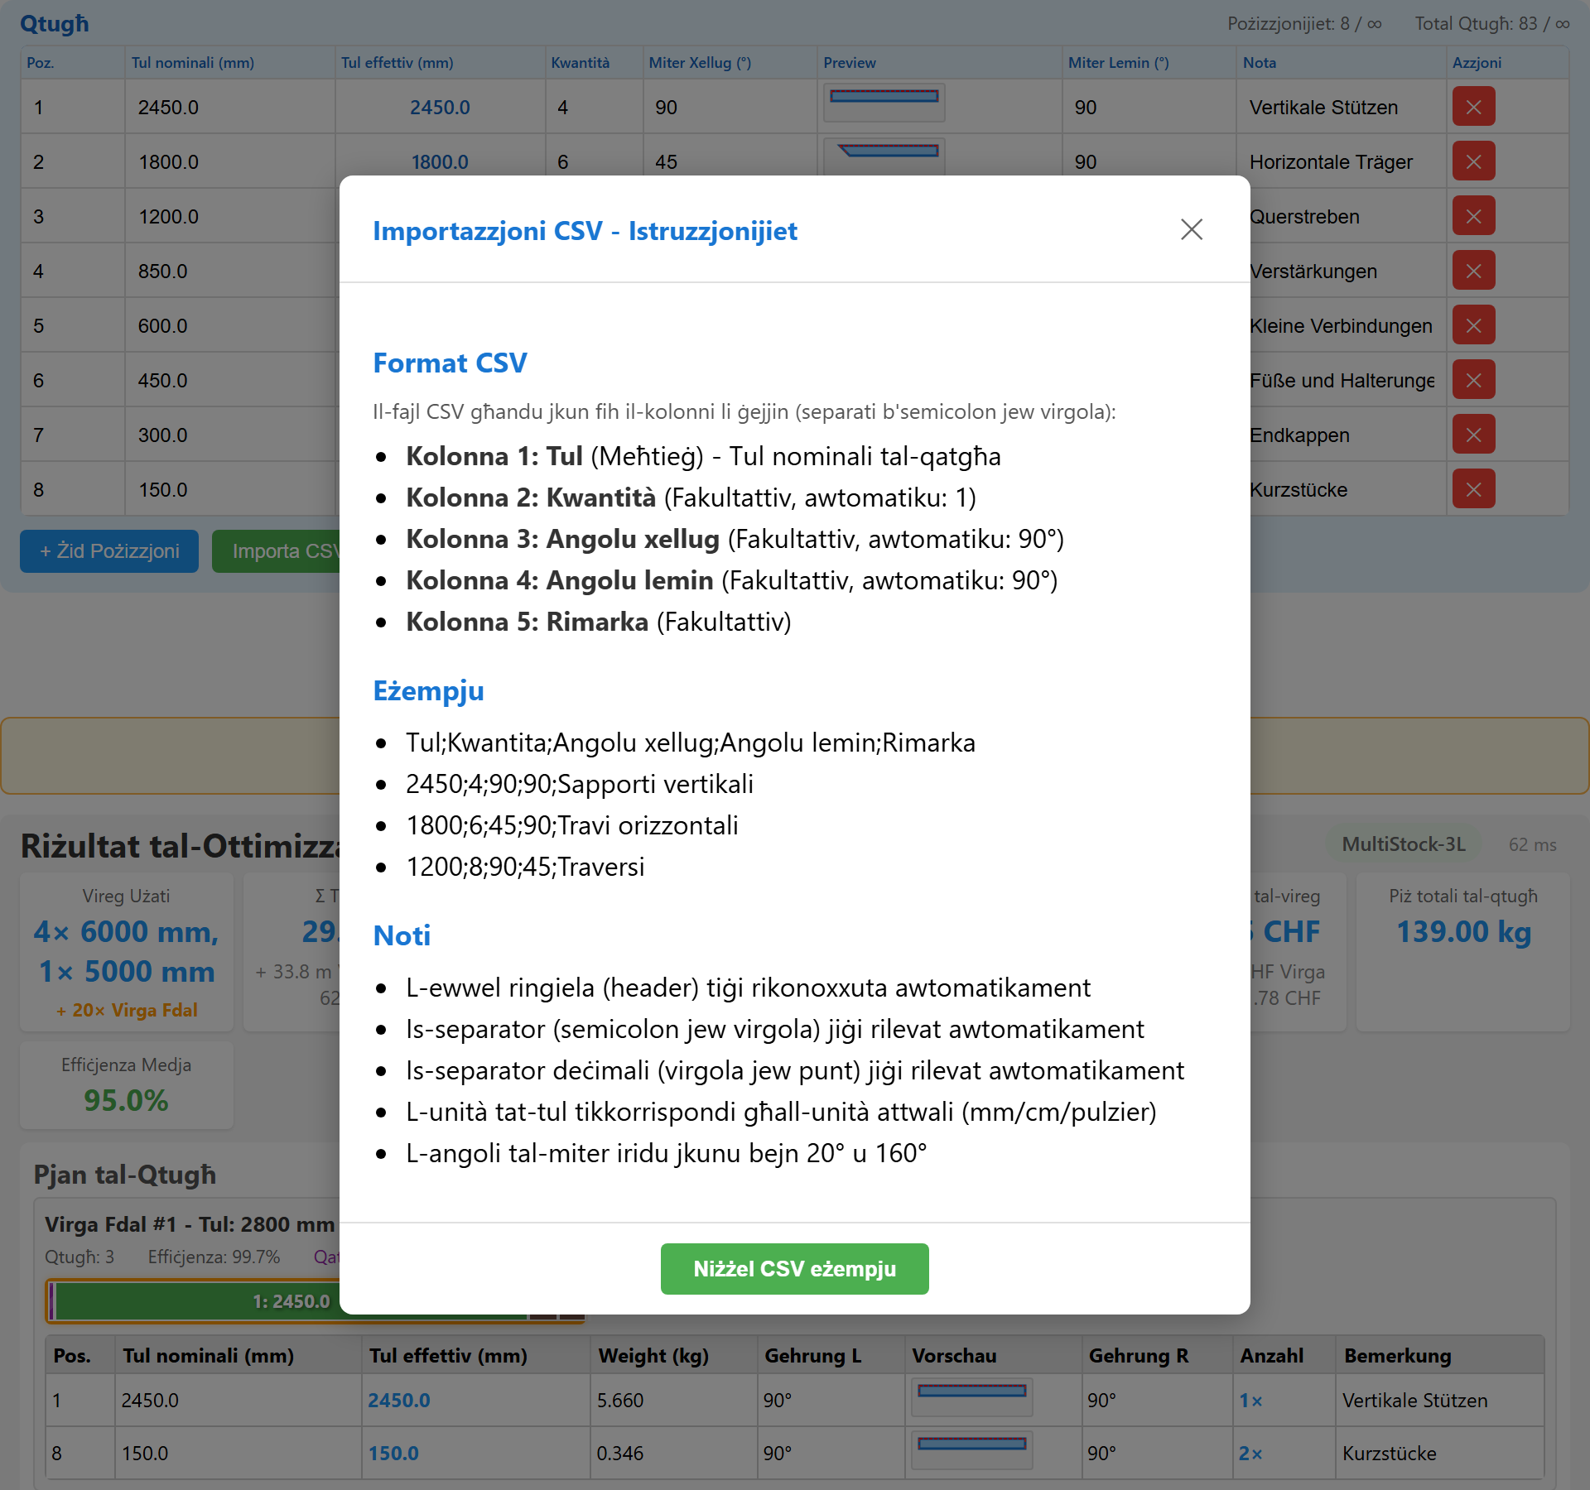Open the 45° miter preview for position 2

tap(884, 156)
